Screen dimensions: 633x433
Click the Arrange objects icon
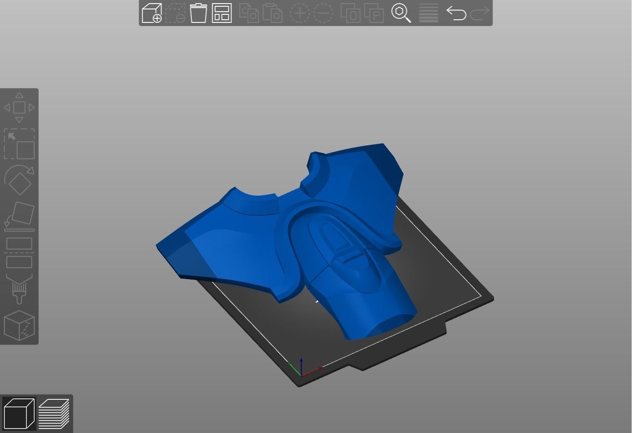[222, 13]
